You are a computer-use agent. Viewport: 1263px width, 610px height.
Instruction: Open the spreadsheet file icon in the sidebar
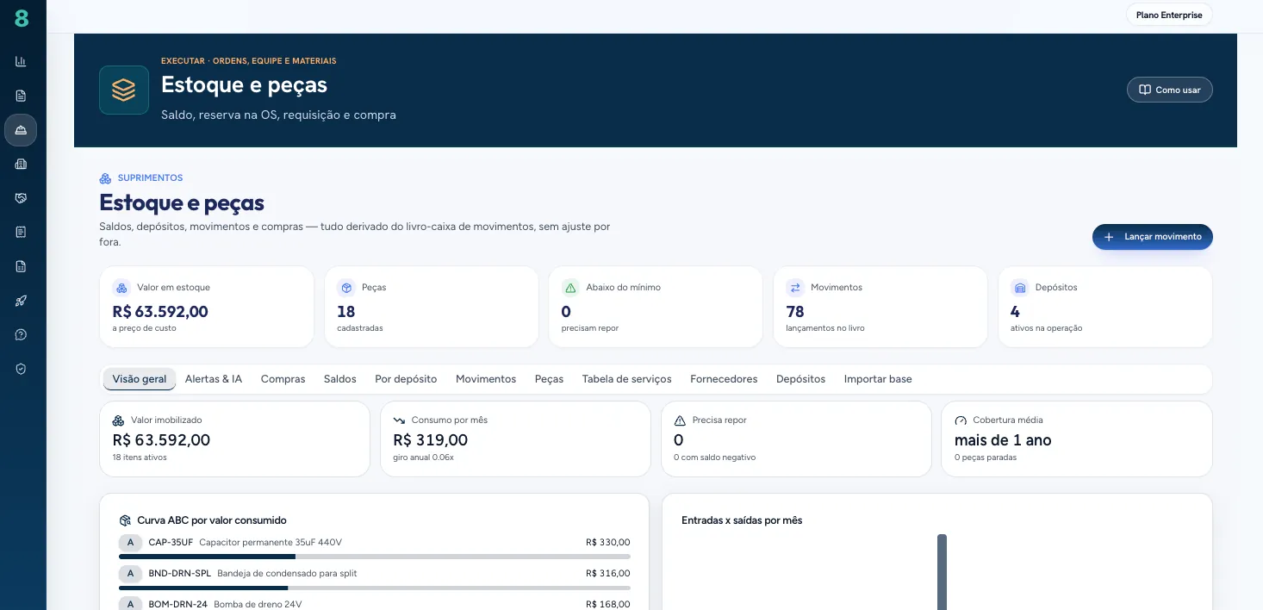(21, 266)
